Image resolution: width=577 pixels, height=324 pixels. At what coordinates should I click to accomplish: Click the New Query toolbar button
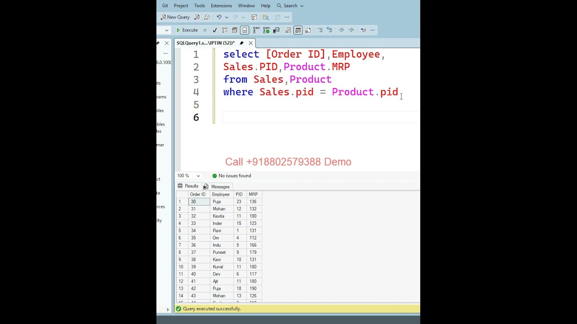pyautogui.click(x=176, y=17)
